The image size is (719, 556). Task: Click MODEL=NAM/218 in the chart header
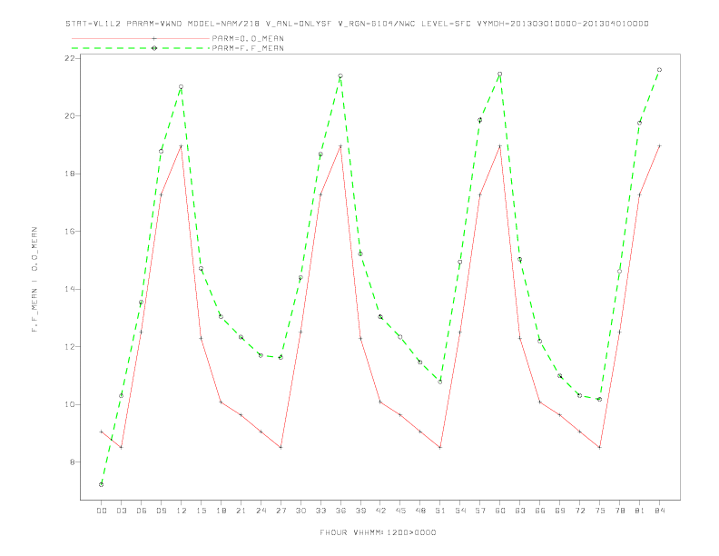pyautogui.click(x=223, y=24)
